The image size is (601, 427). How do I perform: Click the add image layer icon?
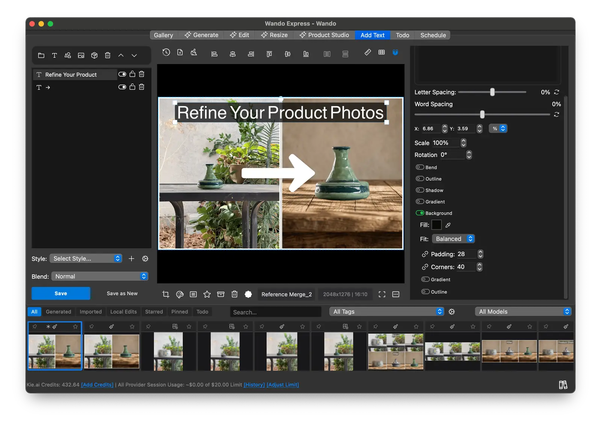81,56
